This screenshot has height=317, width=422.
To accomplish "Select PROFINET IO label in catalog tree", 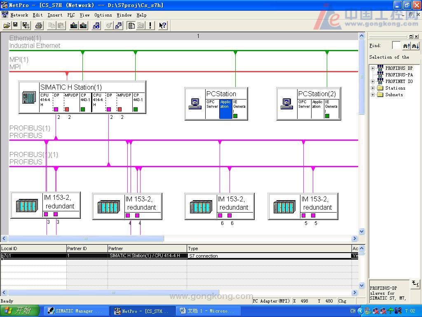I will click(x=399, y=81).
